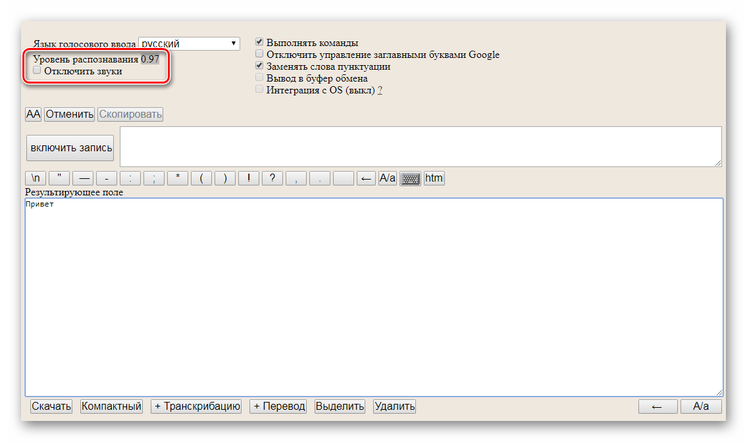Uncheck the Выполнять команды option
Image resolution: width=747 pixels, height=442 pixels.
259,42
